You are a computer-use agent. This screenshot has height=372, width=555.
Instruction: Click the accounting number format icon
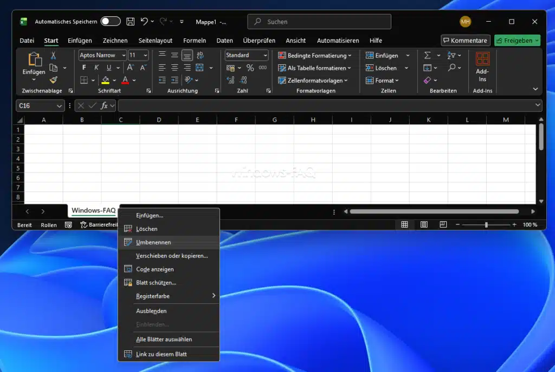point(231,68)
